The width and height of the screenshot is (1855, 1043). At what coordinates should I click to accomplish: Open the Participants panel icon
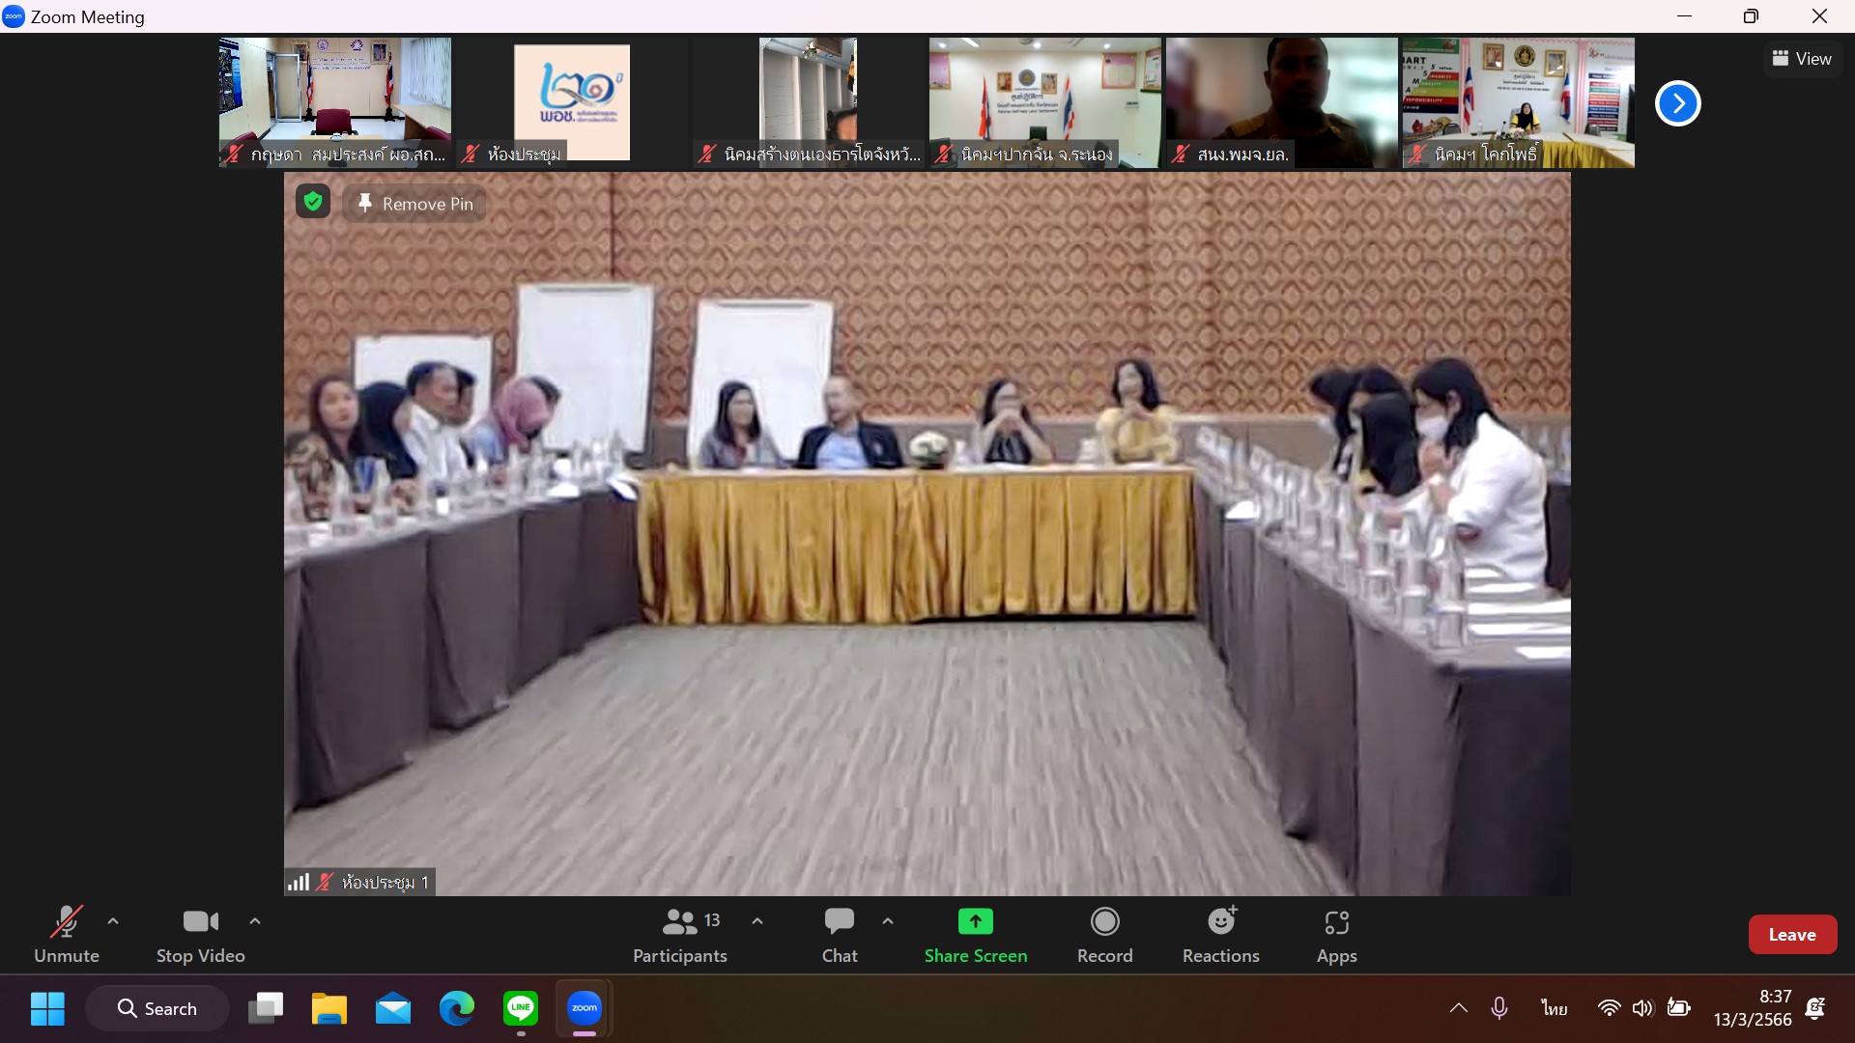(679, 922)
